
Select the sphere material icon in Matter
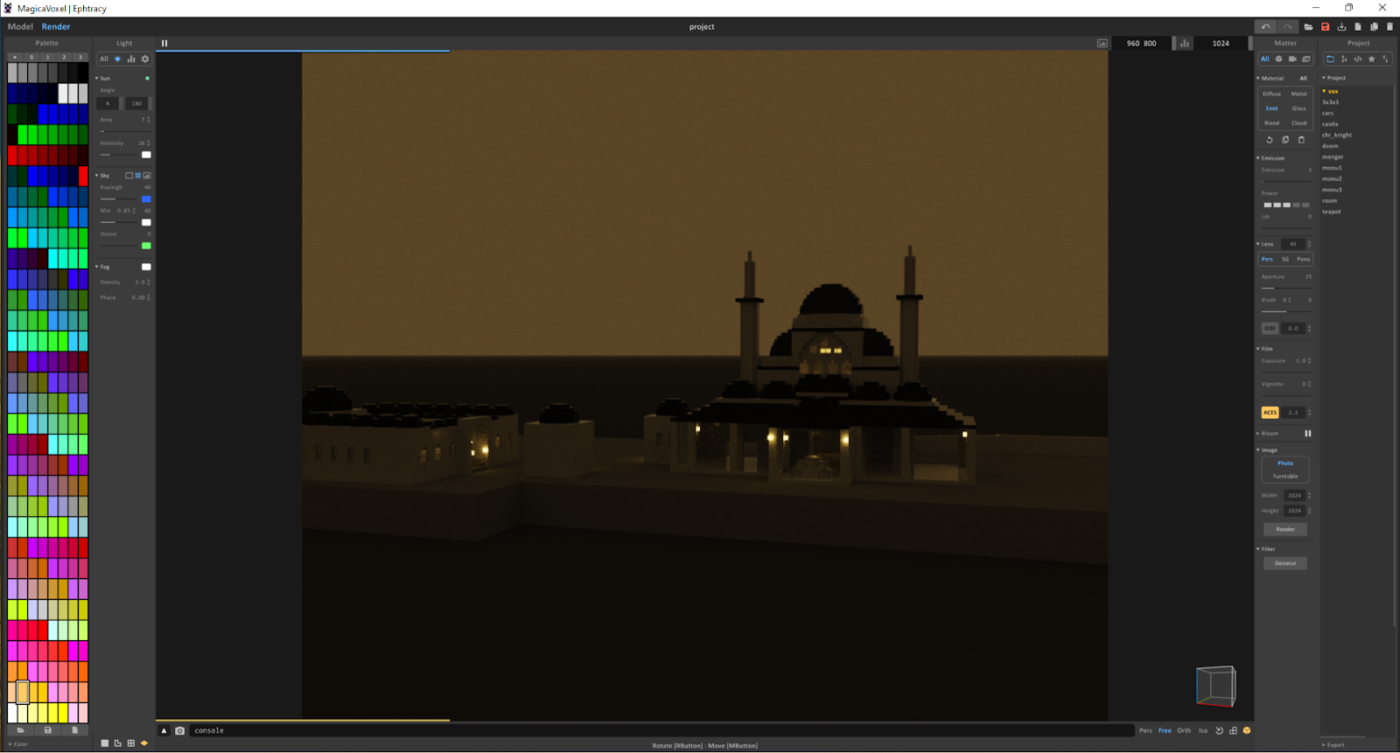click(x=1278, y=59)
